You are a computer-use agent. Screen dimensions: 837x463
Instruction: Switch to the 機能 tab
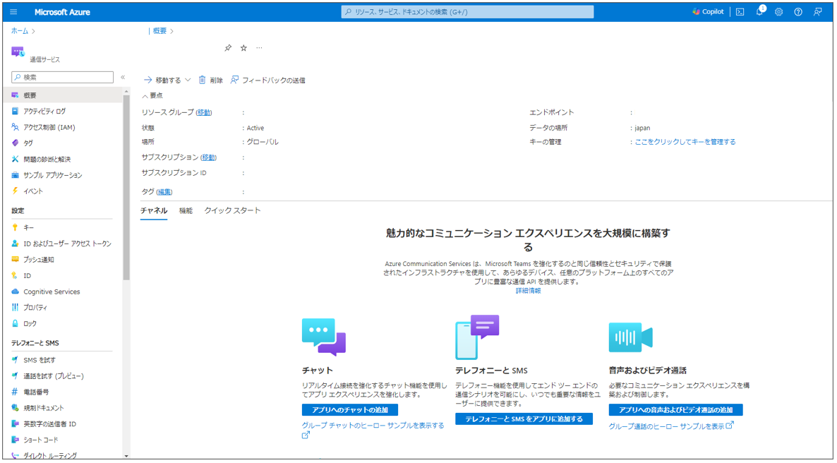[186, 210]
